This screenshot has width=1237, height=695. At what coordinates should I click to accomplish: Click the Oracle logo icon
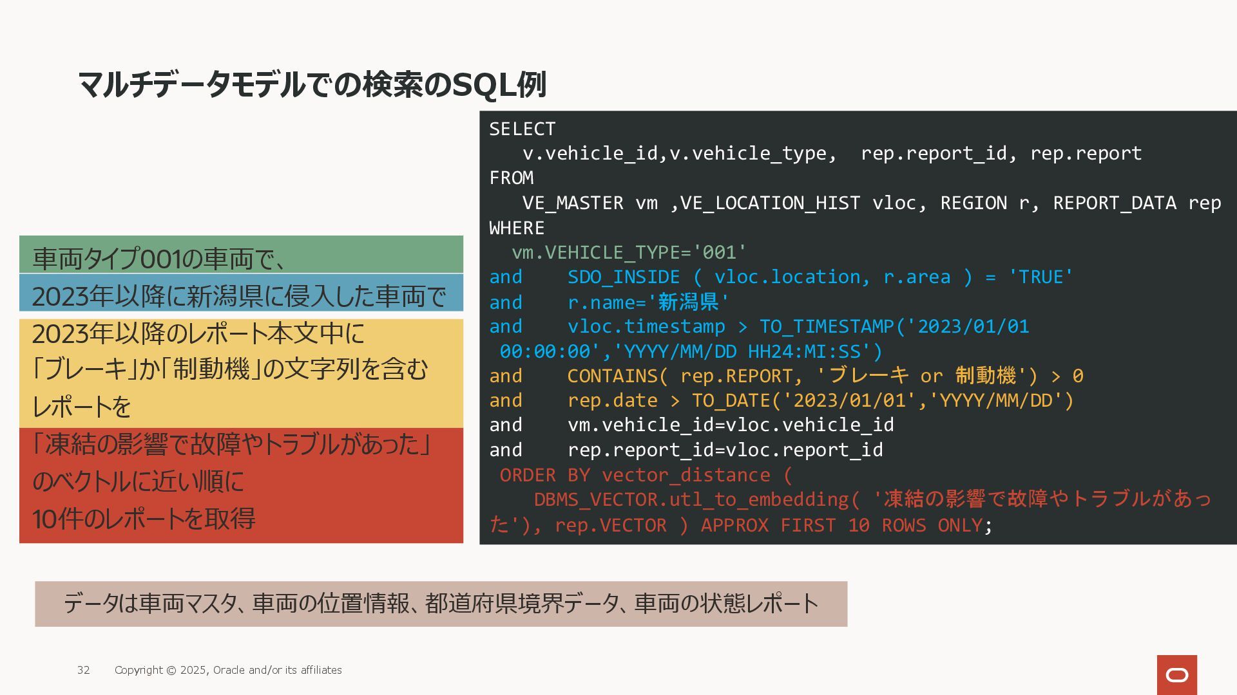coord(1176,674)
